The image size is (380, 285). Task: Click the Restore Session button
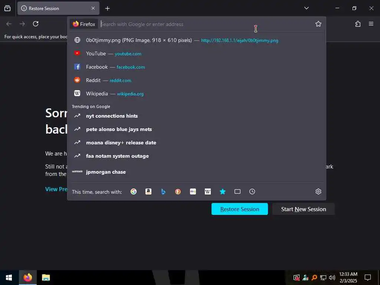point(239,209)
